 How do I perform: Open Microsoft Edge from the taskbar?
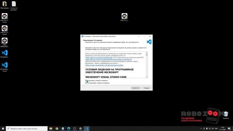pyautogui.click(x=69, y=128)
